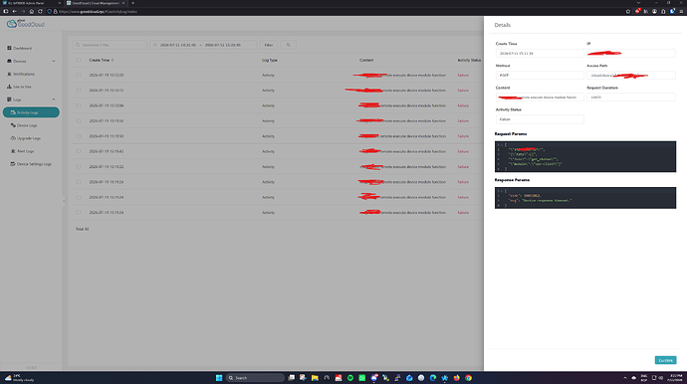Image resolution: width=687 pixels, height=384 pixels.
Task: Click the Method field showing POST
Action: 540,75
